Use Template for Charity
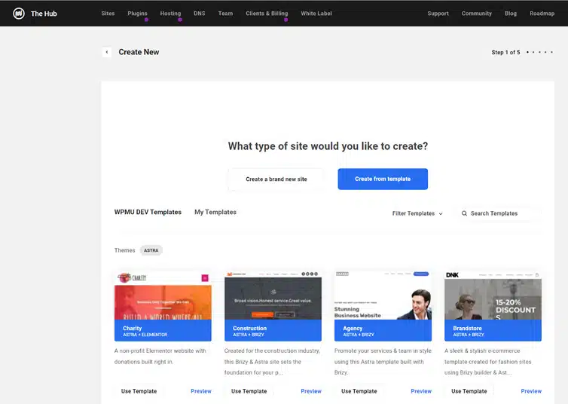Image resolution: width=568 pixels, height=404 pixels. tap(139, 391)
